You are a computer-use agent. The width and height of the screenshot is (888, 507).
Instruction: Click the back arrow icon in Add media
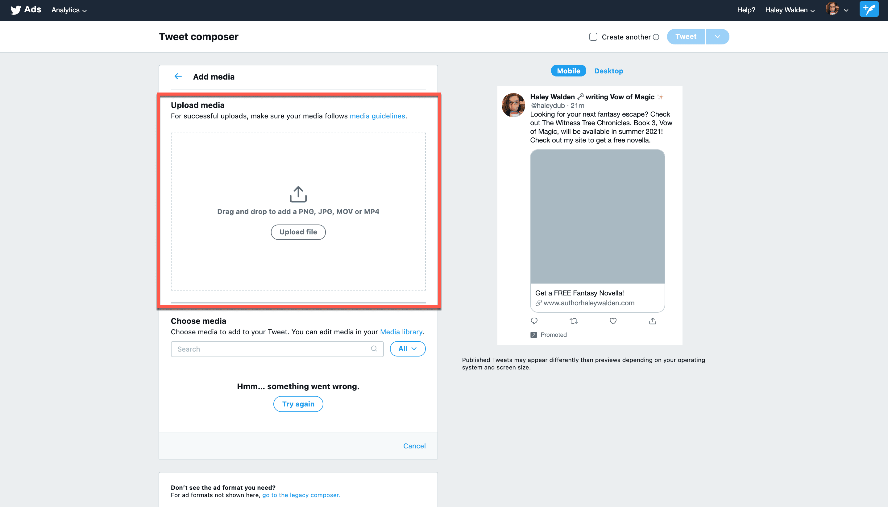click(177, 76)
